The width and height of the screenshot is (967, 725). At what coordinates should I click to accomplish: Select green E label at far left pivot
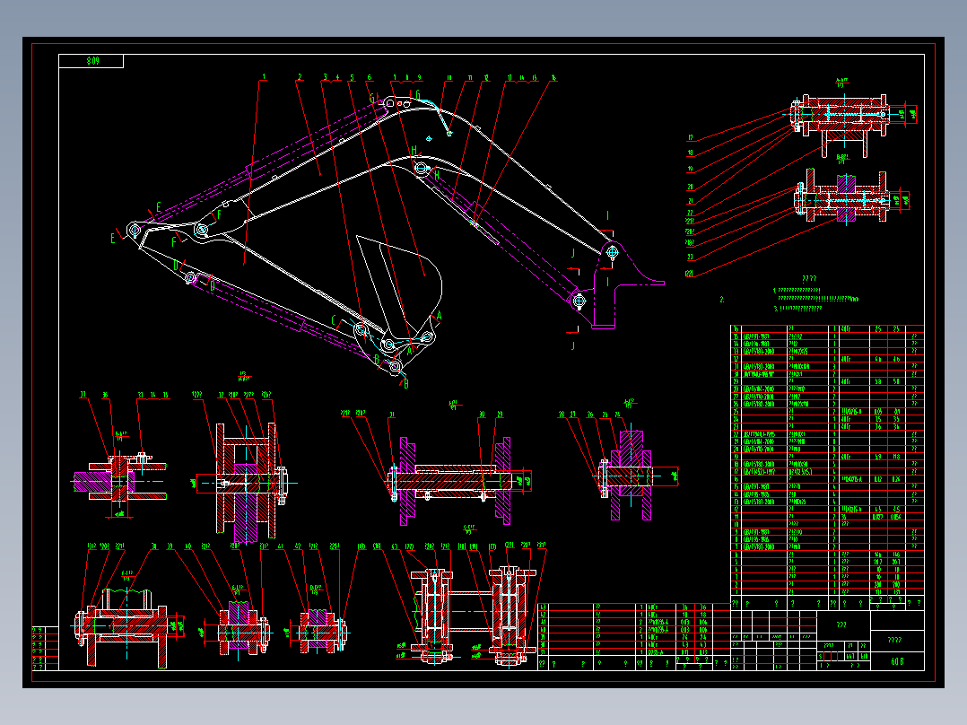(x=113, y=238)
